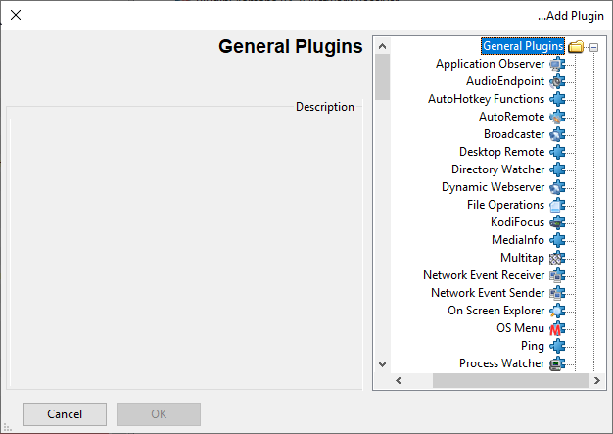Click the Desktop Remote plugin icon

[557, 152]
